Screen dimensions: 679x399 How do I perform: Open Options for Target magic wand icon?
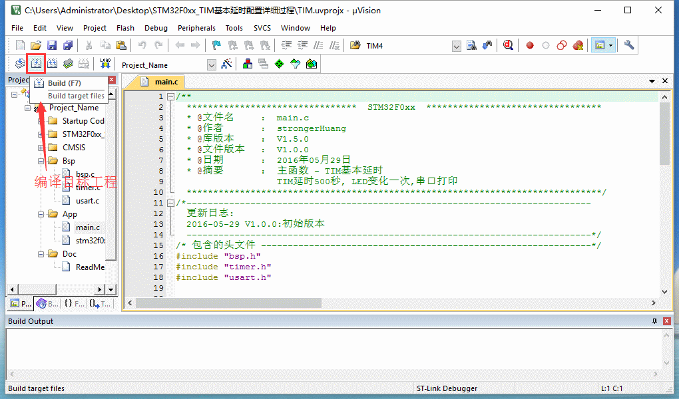click(226, 65)
